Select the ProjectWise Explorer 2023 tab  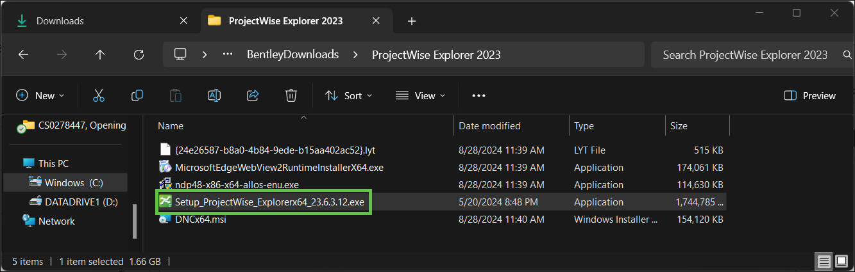pyautogui.click(x=285, y=21)
